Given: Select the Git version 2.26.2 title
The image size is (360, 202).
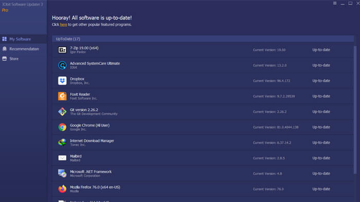Looking at the screenshot, I should pyautogui.click(x=84, y=110).
